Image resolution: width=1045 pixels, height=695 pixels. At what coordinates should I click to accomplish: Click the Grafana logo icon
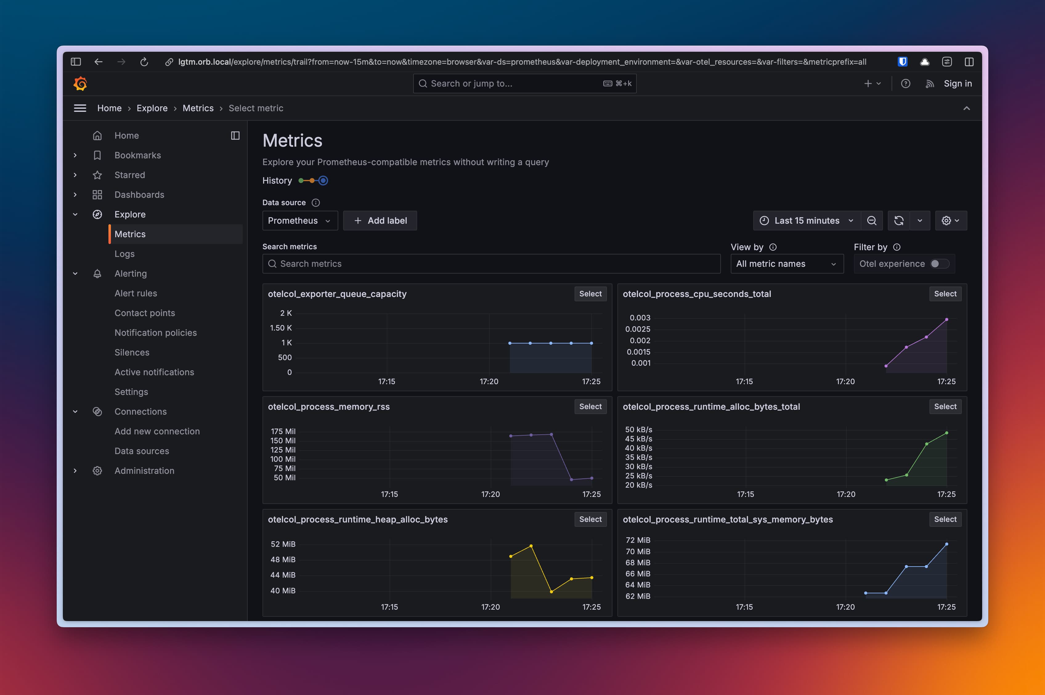80,83
